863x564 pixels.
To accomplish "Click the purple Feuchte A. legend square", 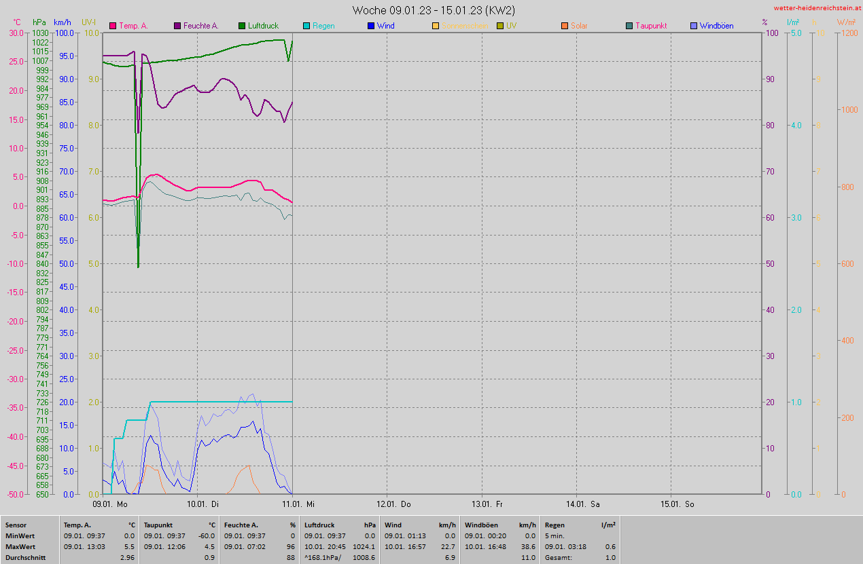I will pyautogui.click(x=177, y=26).
